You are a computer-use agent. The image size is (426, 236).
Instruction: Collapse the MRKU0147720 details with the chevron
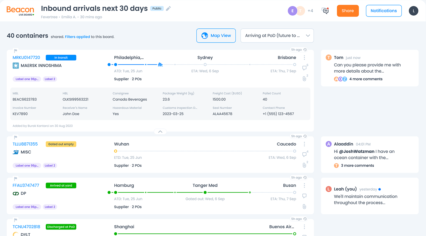(160, 132)
